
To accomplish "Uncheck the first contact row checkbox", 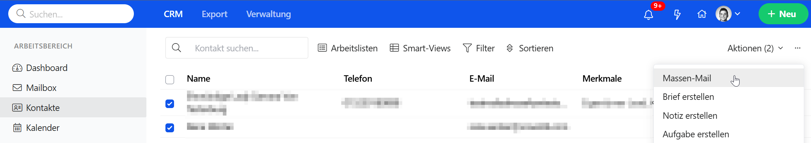I will [x=170, y=104].
